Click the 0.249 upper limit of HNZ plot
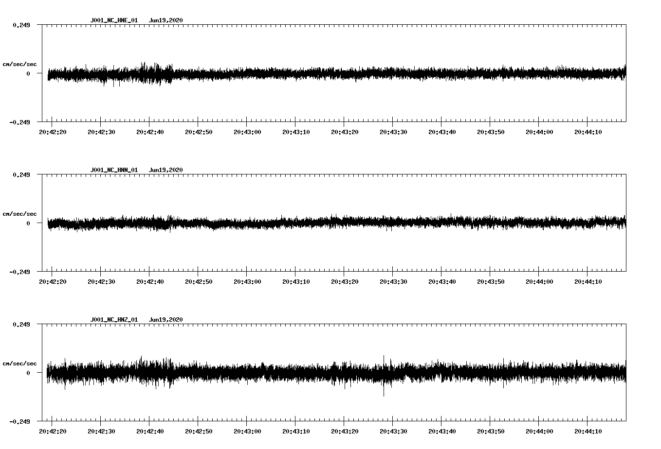The image size is (661, 449). (21, 324)
